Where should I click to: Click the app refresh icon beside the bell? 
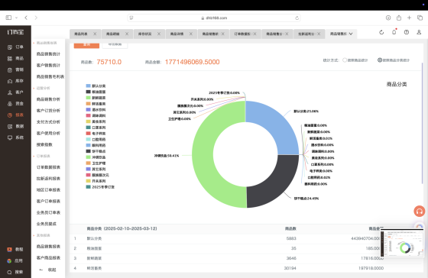pyautogui.click(x=381, y=32)
